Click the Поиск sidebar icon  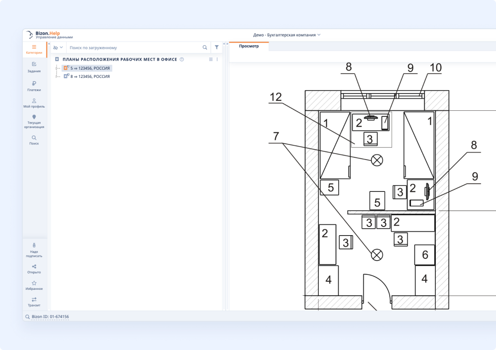coord(34,140)
